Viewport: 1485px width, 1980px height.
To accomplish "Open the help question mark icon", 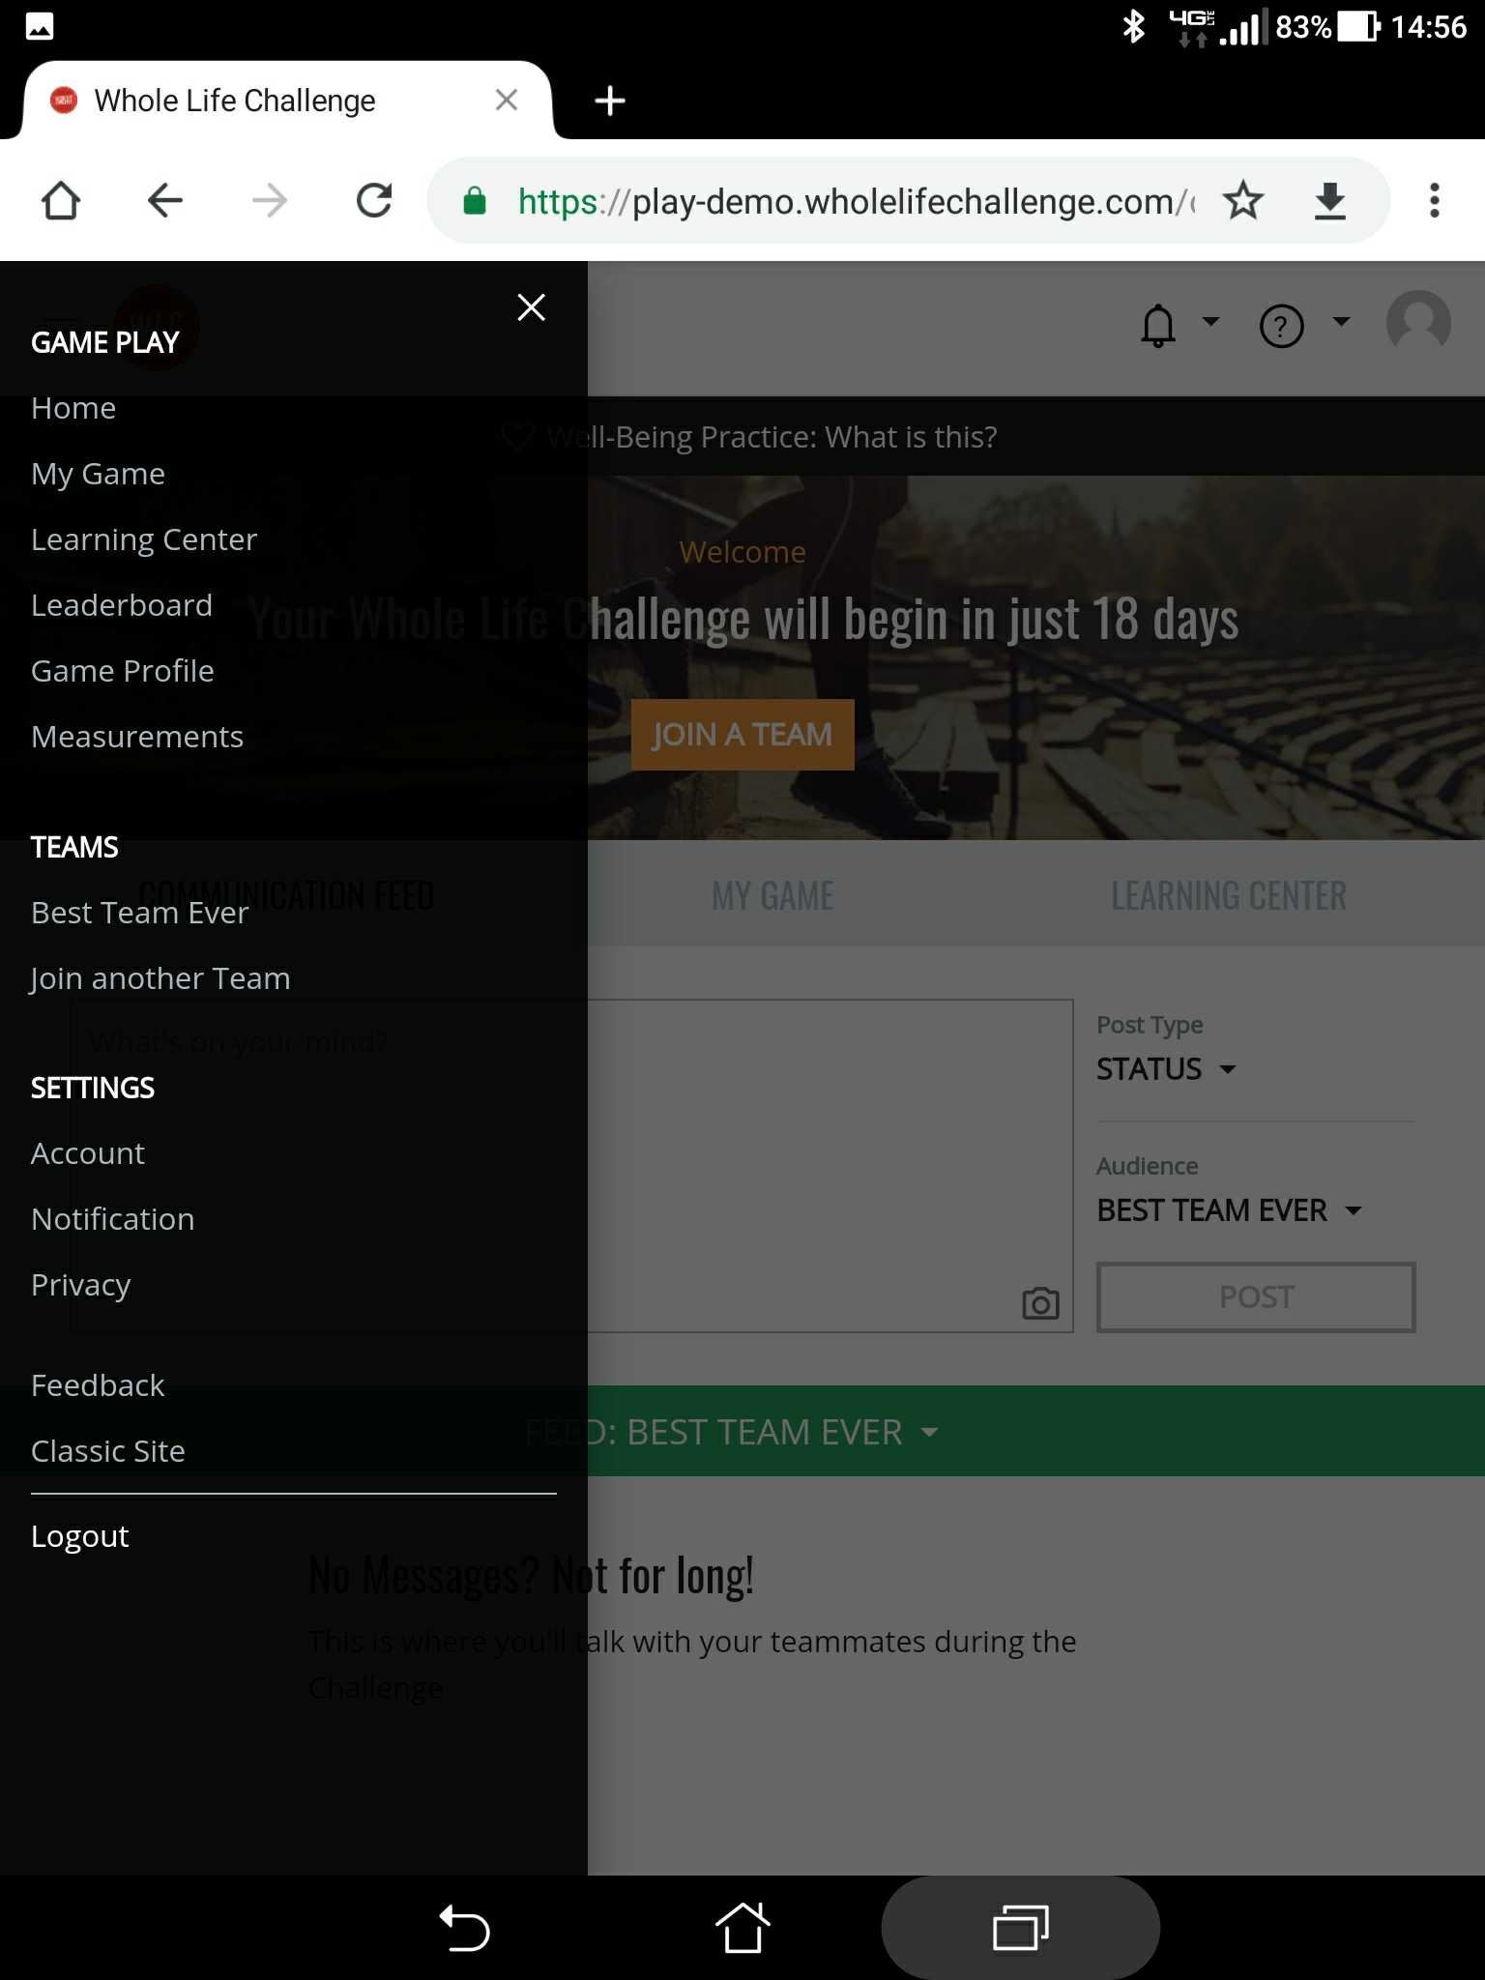I will [x=1281, y=326].
